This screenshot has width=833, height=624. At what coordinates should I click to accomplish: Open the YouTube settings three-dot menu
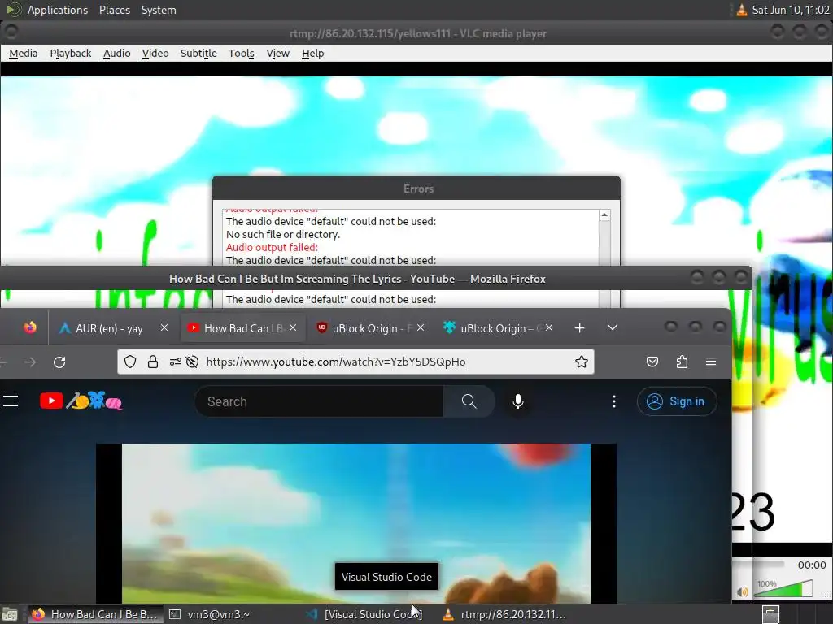point(614,401)
